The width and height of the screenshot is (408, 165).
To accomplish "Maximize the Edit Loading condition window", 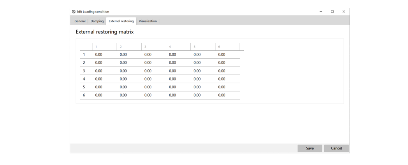I will (x=332, y=11).
